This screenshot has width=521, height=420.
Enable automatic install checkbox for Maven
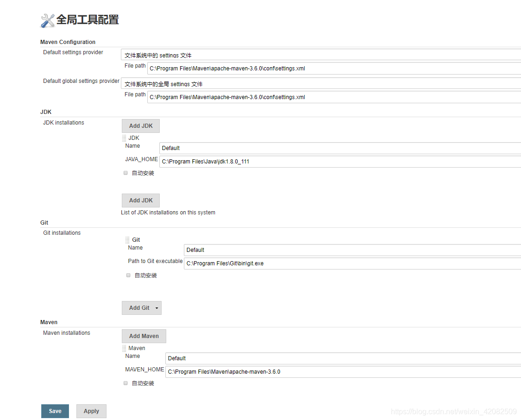coord(126,383)
